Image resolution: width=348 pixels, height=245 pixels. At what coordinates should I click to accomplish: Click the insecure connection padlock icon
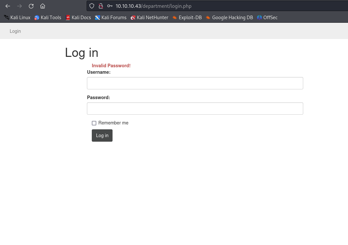101,6
